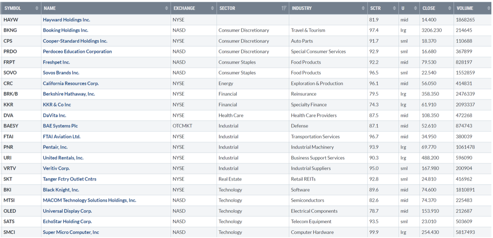Click the Retail REITs industry cell
This screenshot has width=493, height=238.
(x=303, y=179)
